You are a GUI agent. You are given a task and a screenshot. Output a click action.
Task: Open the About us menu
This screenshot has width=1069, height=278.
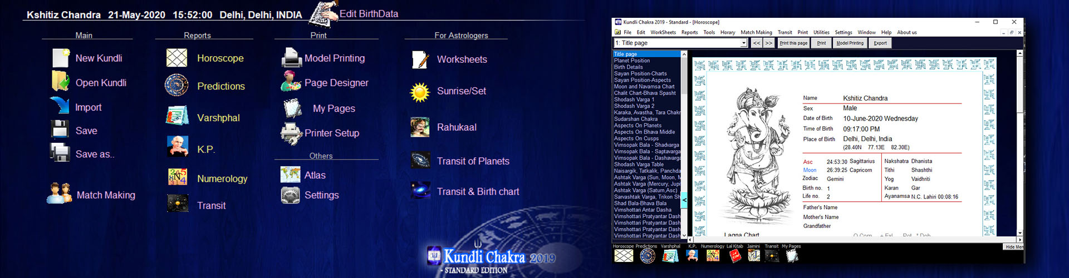(906, 32)
